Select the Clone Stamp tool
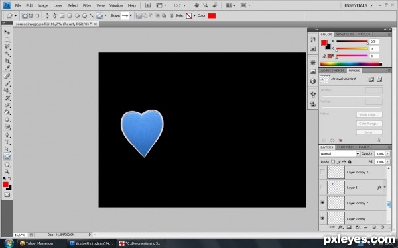The height and width of the screenshot is (248, 398). [7, 91]
